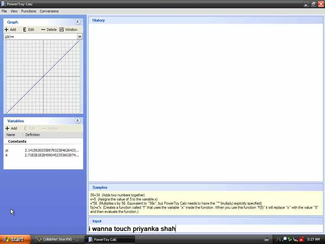Screen dimensions: 325x244
Task: Select the e constant row
Action: [x=43, y=155]
